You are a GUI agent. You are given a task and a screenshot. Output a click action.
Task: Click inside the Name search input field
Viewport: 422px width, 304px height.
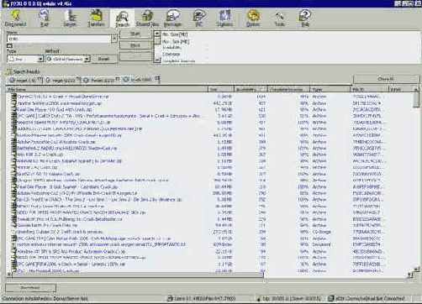tap(59, 39)
